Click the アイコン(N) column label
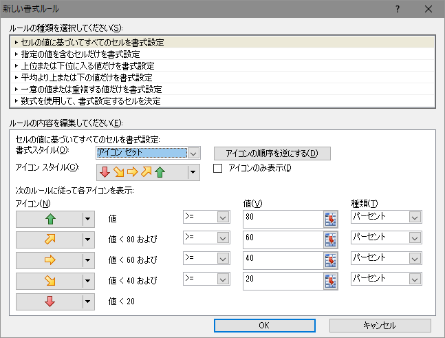The image size is (445, 338). (x=33, y=203)
